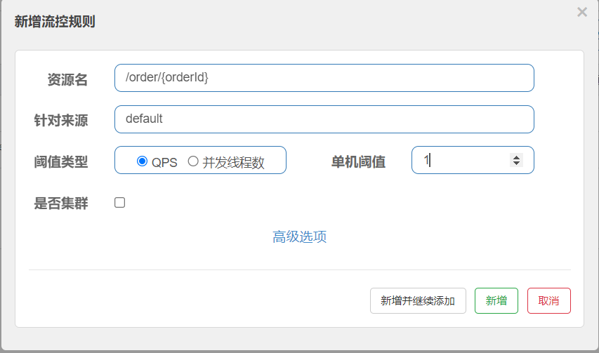Click the green 新增 button
The image size is (599, 353).
(496, 301)
